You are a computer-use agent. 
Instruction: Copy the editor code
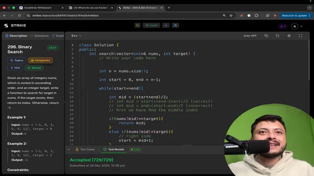pos(266,36)
